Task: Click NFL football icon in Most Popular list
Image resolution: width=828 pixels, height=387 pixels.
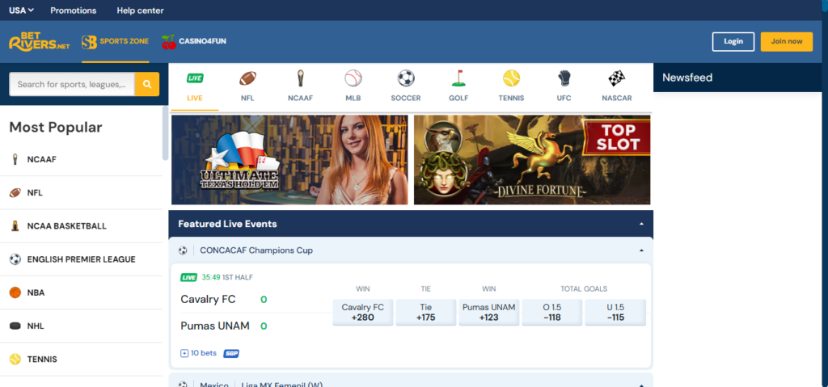Action: [x=15, y=193]
